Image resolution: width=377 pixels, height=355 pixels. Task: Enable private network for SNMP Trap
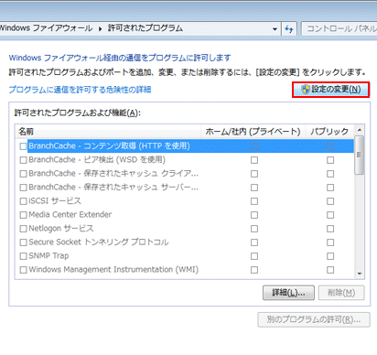(254, 256)
